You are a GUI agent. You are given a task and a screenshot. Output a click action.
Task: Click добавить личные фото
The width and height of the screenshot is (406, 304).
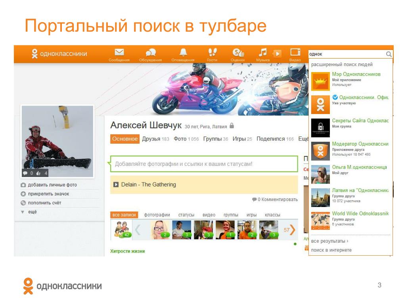click(x=52, y=185)
